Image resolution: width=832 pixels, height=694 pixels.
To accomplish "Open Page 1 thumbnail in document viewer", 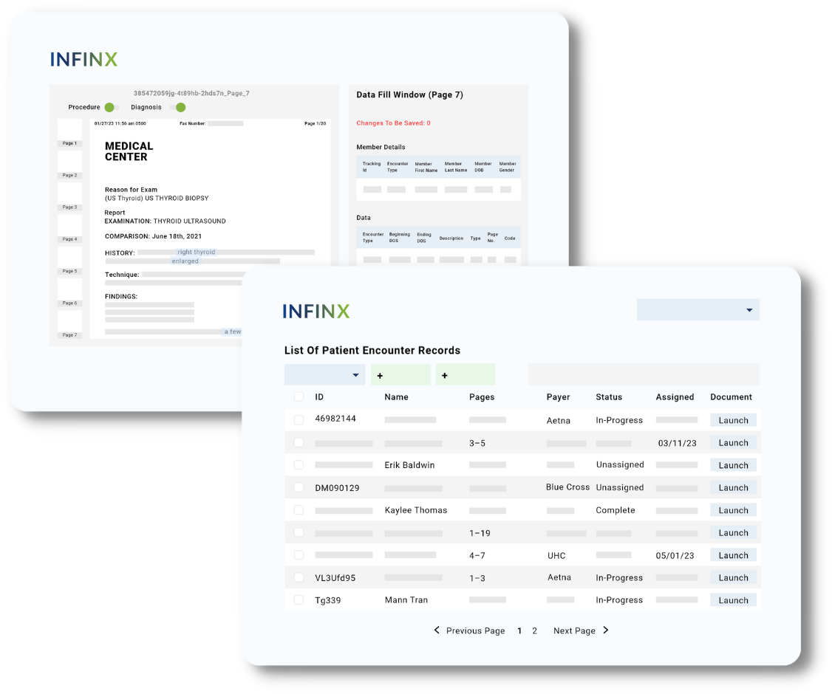I will pyautogui.click(x=69, y=133).
